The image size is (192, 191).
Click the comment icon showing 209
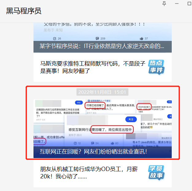pos(97,38)
